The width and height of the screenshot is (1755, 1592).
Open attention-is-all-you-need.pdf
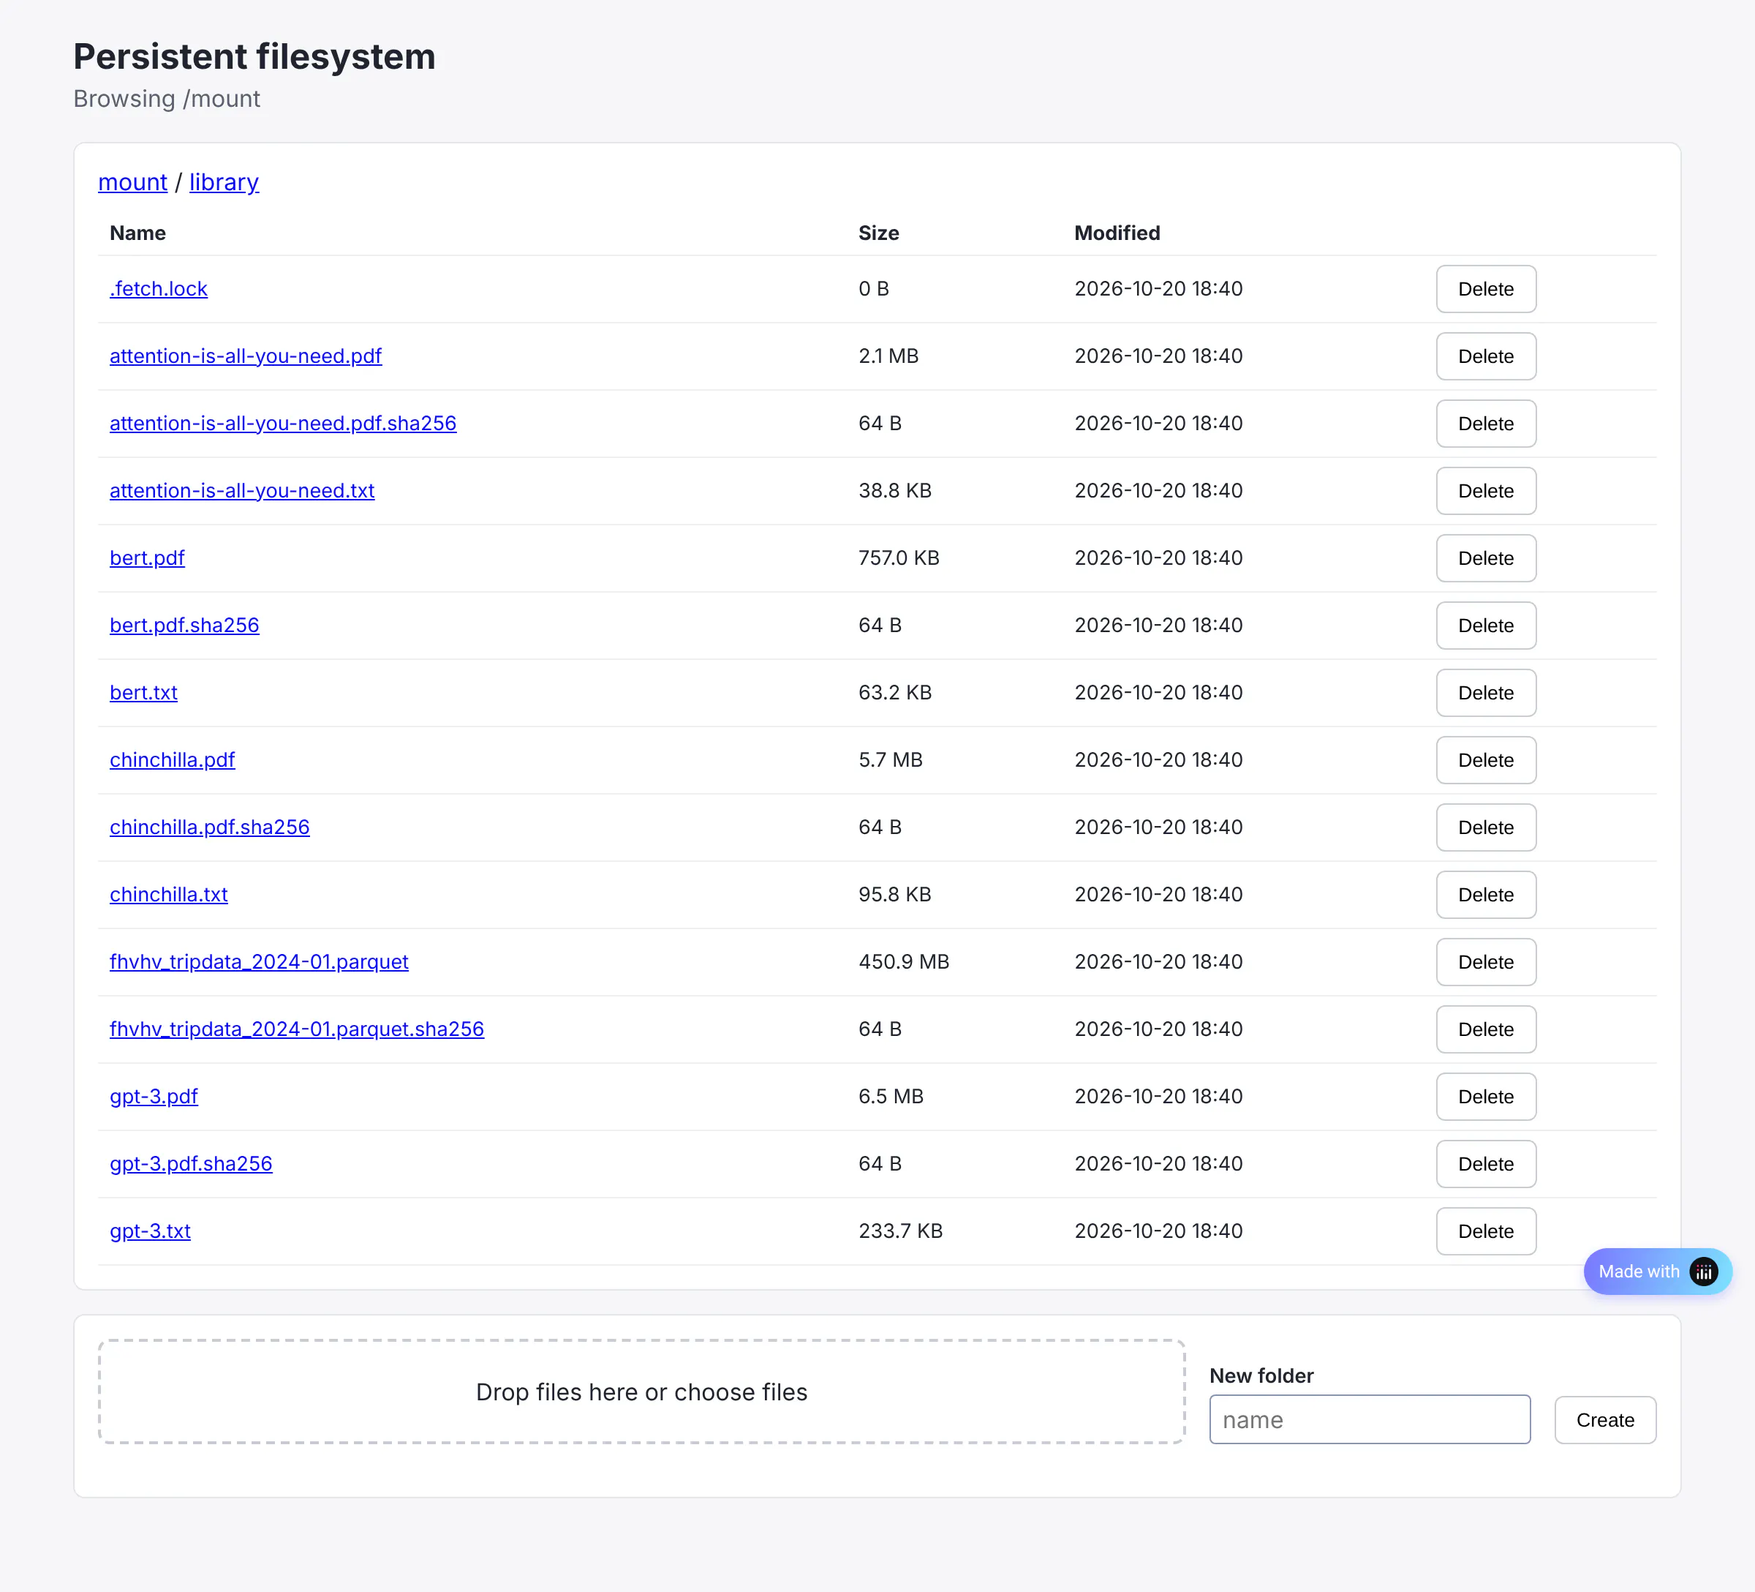coord(246,356)
